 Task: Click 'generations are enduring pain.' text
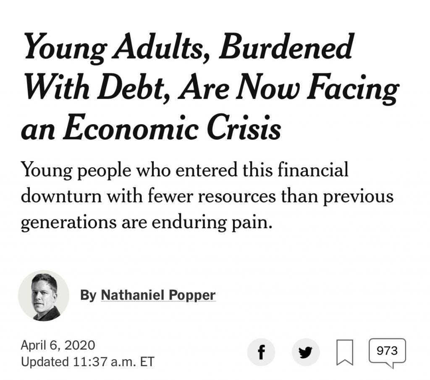[x=147, y=222]
